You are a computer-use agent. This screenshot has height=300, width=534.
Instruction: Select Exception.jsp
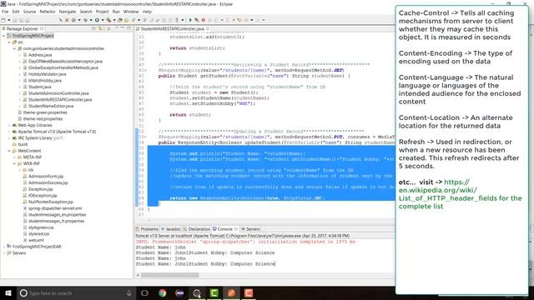click(41, 189)
